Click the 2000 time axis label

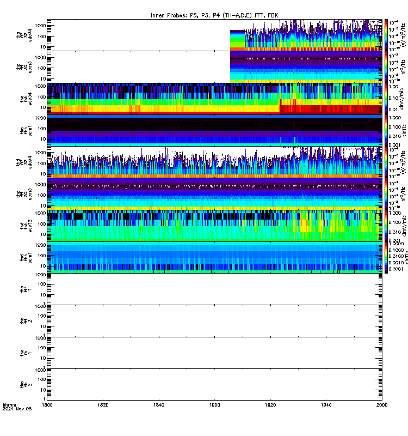click(382, 405)
